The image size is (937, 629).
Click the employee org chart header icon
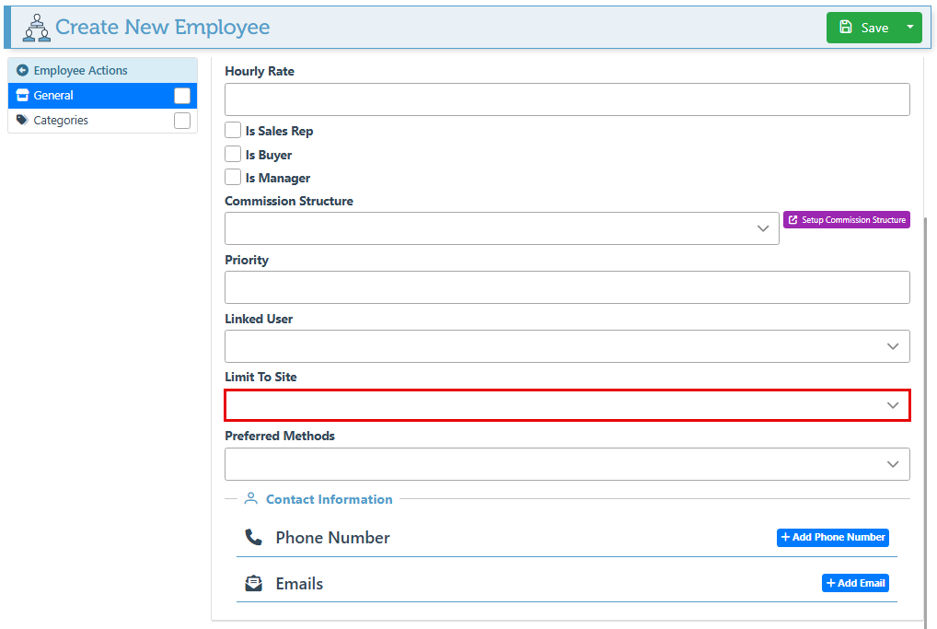click(x=36, y=28)
